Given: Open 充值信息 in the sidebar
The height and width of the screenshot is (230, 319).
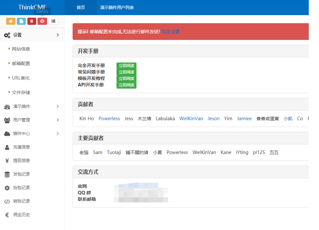Looking at the screenshot, I should point(21,147).
